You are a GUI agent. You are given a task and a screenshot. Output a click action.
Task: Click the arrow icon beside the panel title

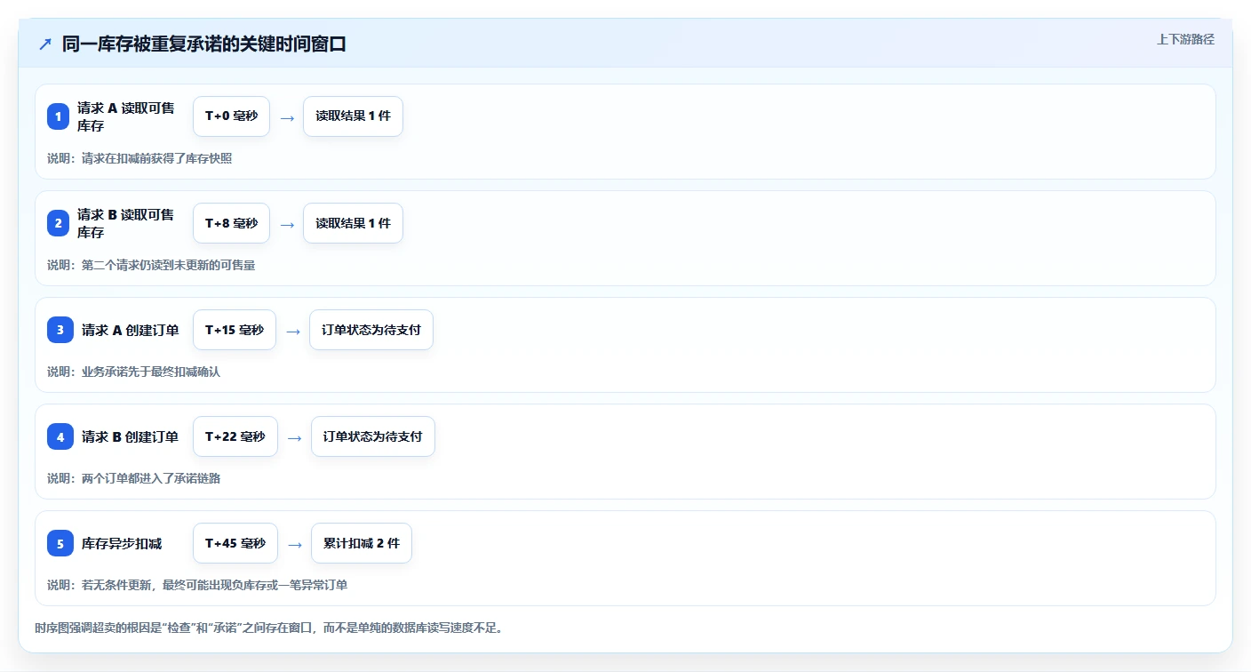(45, 44)
